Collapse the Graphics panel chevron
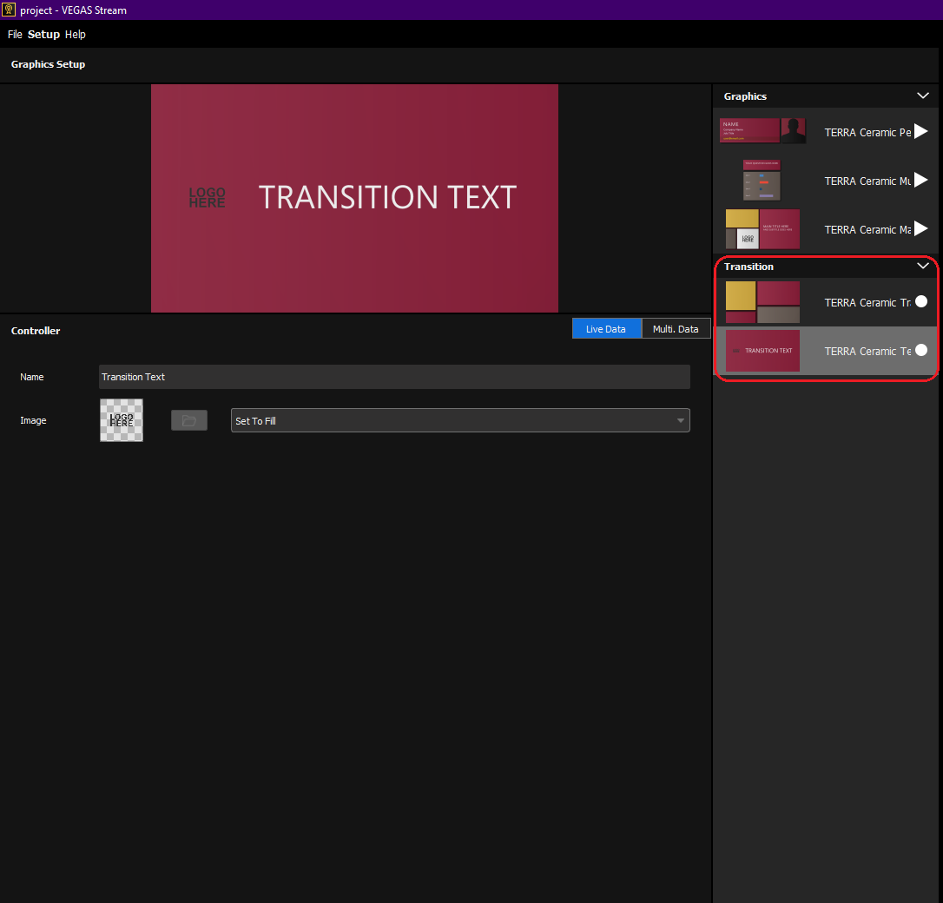Viewport: 943px width, 903px height. click(923, 96)
